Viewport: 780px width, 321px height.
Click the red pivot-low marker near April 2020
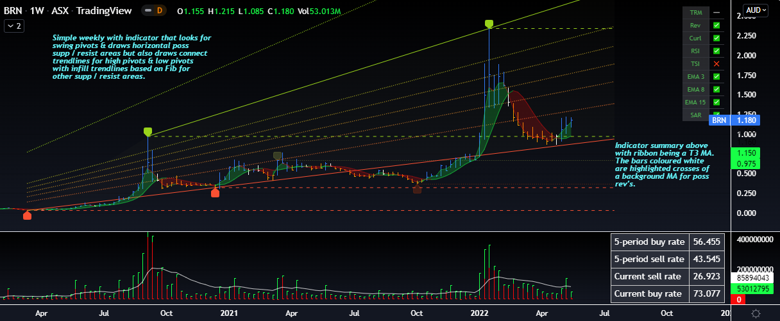point(27,216)
